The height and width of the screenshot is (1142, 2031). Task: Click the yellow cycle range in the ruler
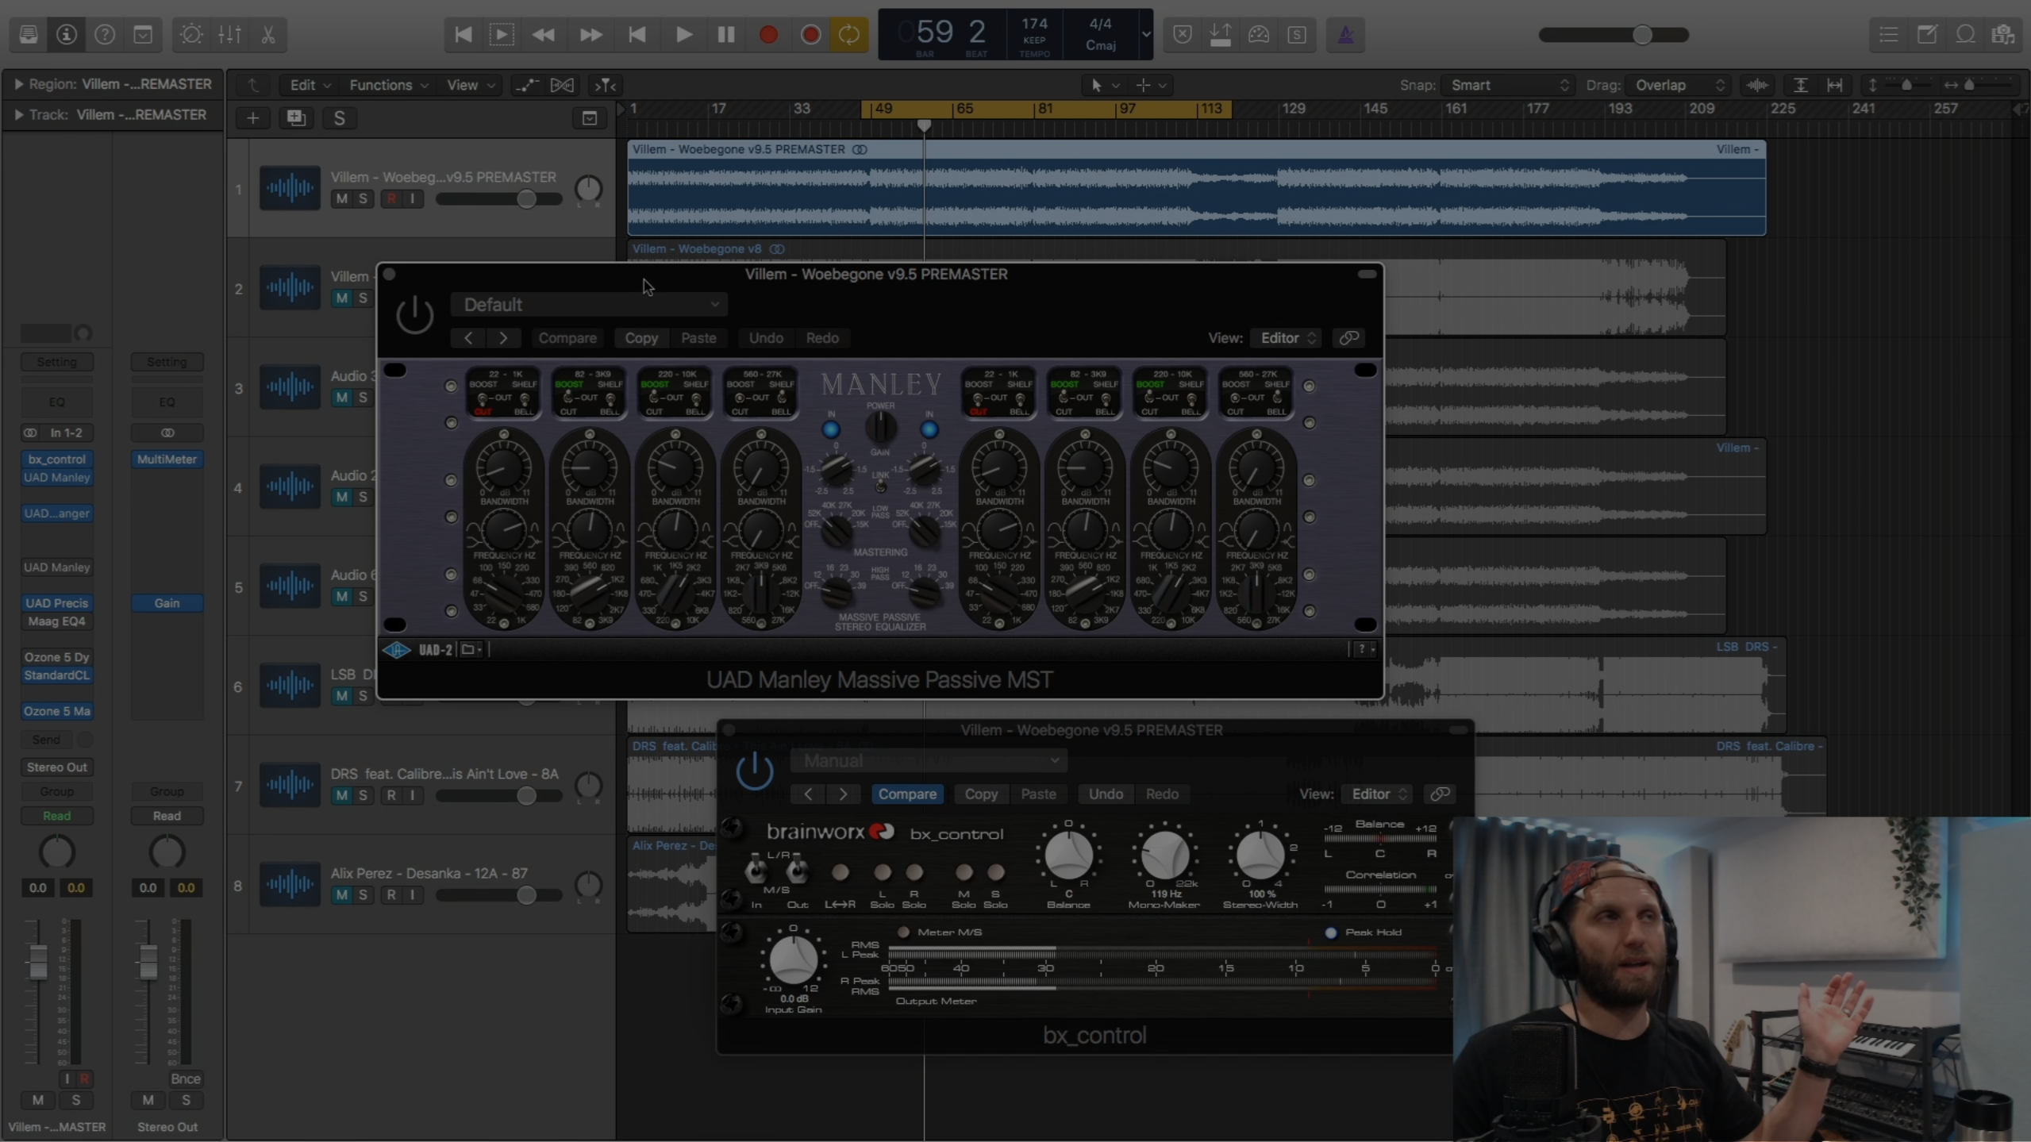pyautogui.click(x=1046, y=109)
